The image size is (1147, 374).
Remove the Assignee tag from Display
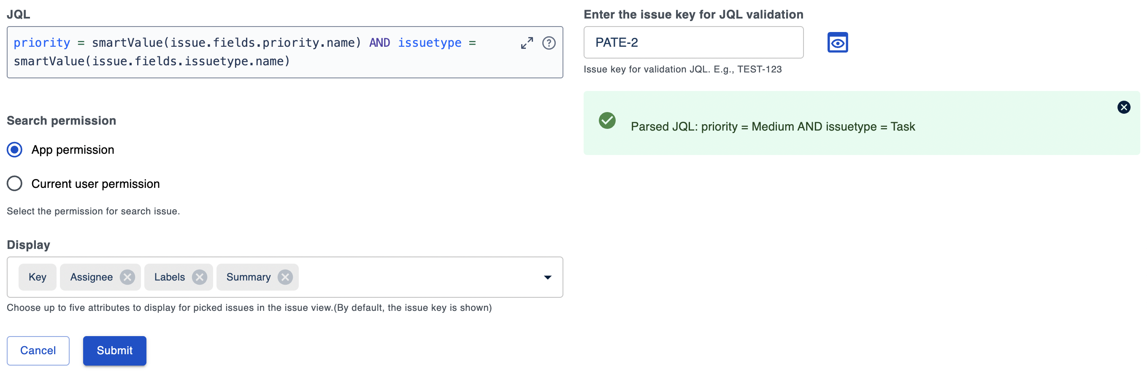tap(127, 277)
